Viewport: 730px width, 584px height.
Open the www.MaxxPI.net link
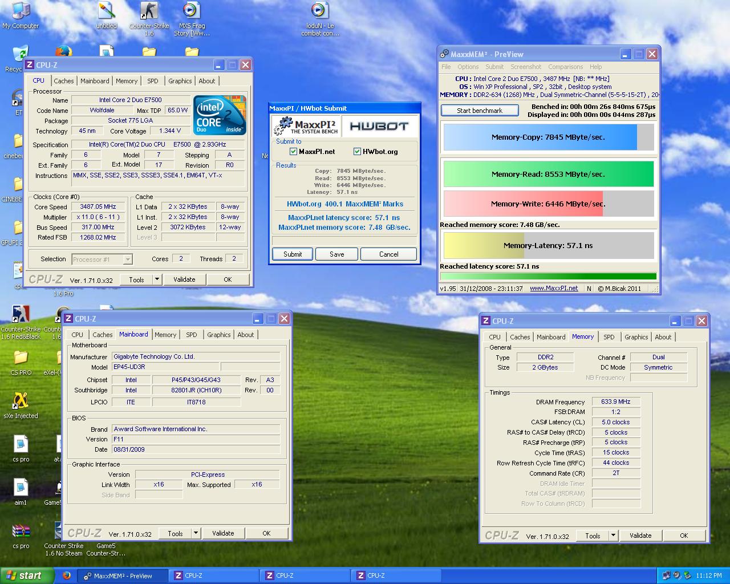(x=554, y=289)
